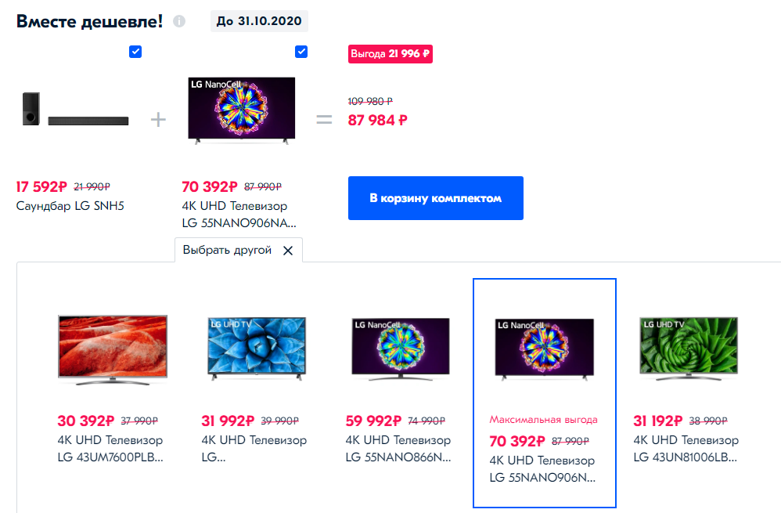The image size is (781, 513).
Task: Select the green LG 43UN81006LB thumbnail
Action: [689, 347]
